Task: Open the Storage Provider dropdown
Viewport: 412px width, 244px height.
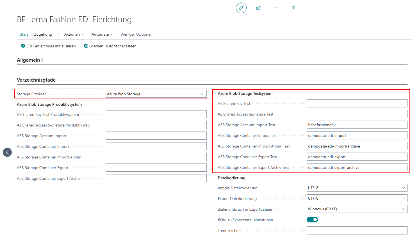Action: 156,94
